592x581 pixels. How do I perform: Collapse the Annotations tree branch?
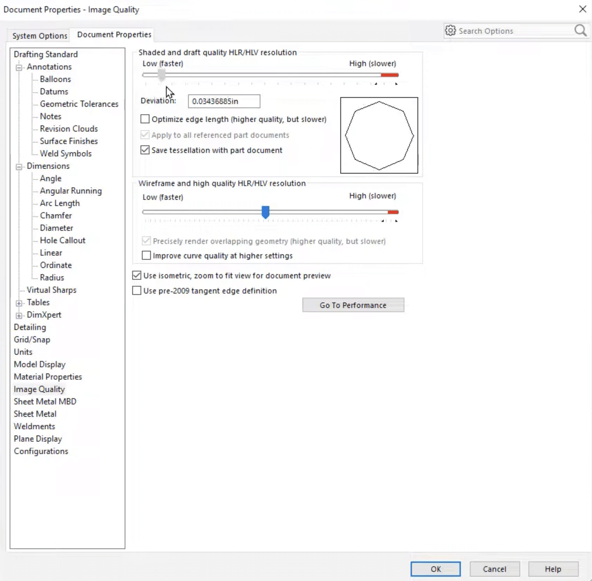pyautogui.click(x=18, y=67)
